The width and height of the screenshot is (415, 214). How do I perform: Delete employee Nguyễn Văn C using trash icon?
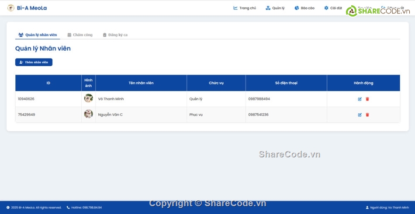[367, 115]
